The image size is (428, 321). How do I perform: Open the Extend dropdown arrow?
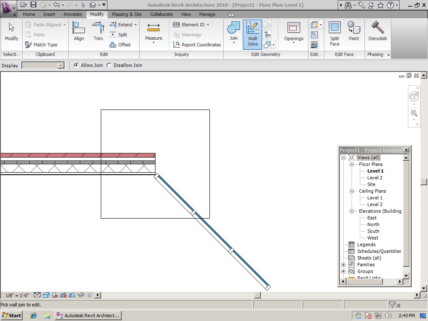[136, 25]
